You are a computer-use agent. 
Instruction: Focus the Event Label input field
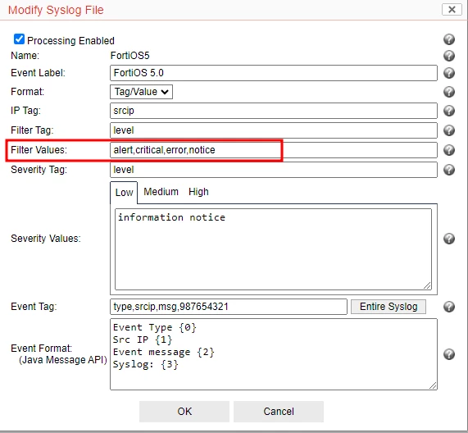pos(274,73)
